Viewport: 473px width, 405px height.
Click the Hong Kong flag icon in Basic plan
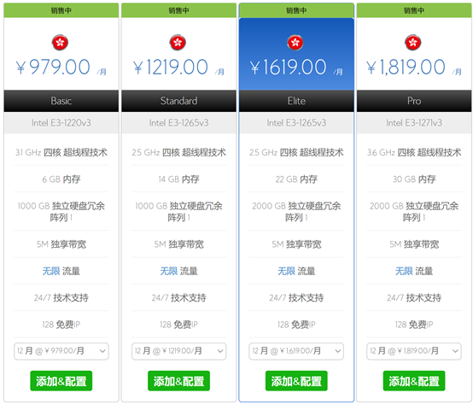(x=60, y=43)
